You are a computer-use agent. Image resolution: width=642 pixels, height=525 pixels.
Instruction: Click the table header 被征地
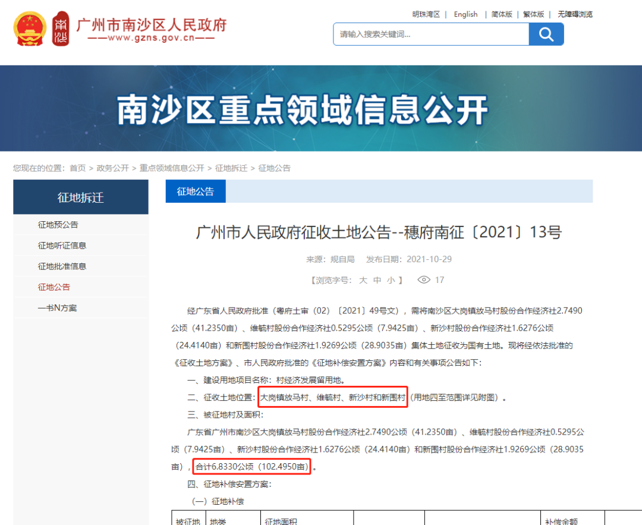click(188, 521)
